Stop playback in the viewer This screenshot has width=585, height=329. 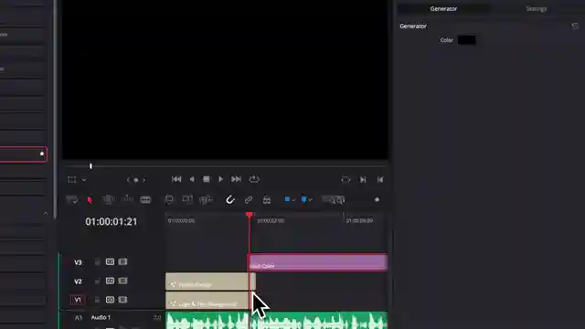(206, 179)
